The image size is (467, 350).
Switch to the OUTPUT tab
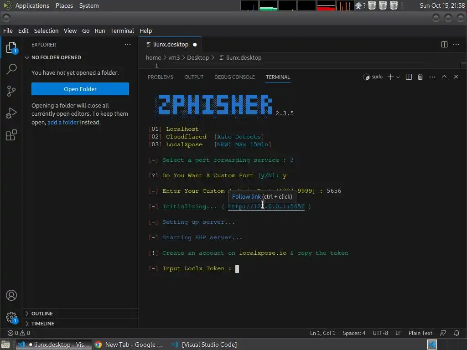coord(194,77)
